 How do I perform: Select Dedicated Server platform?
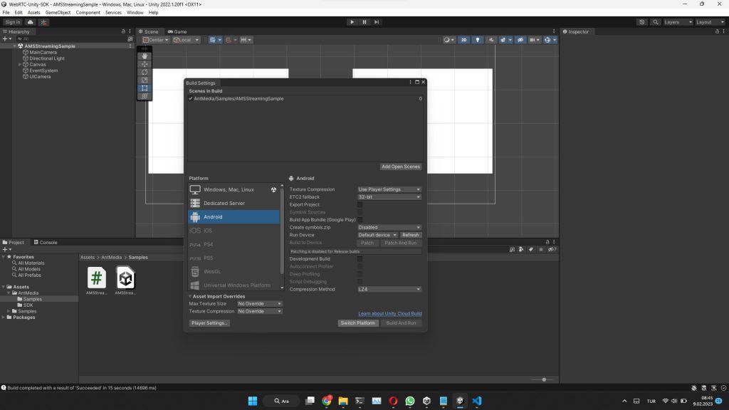pyautogui.click(x=234, y=203)
